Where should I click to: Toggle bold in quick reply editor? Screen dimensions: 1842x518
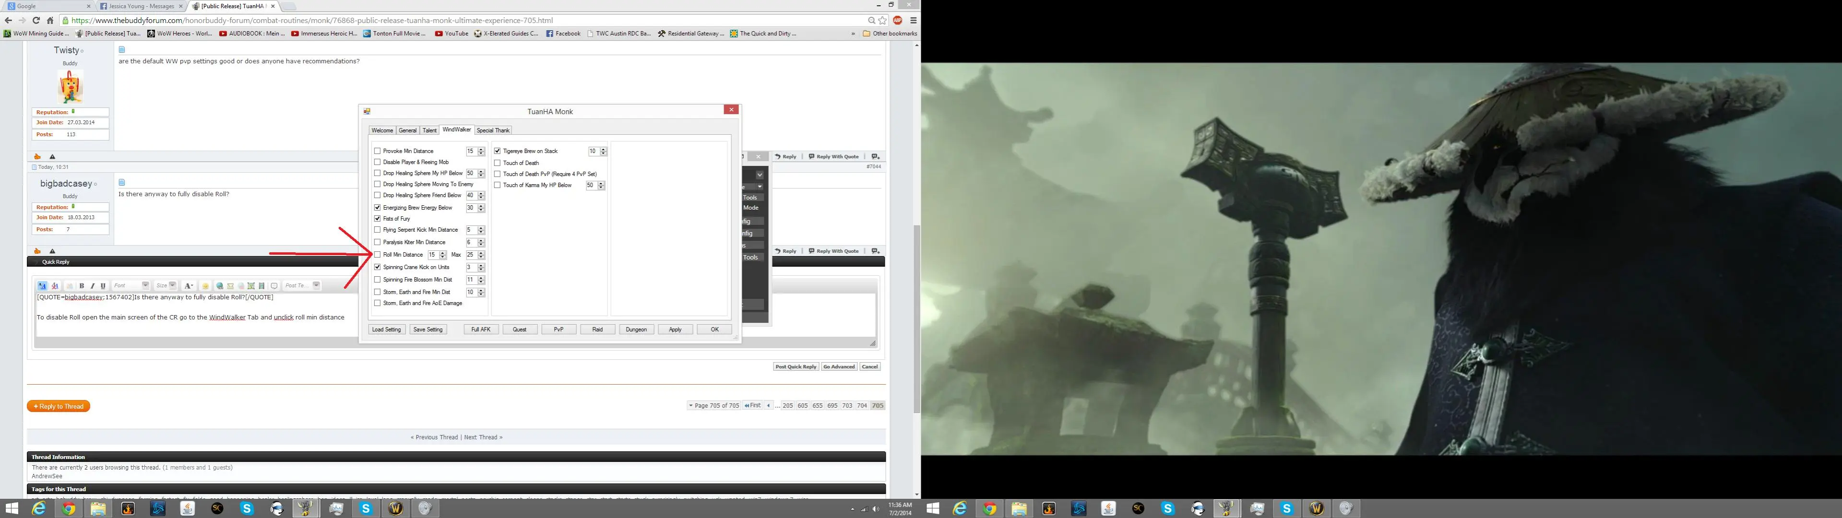(82, 286)
